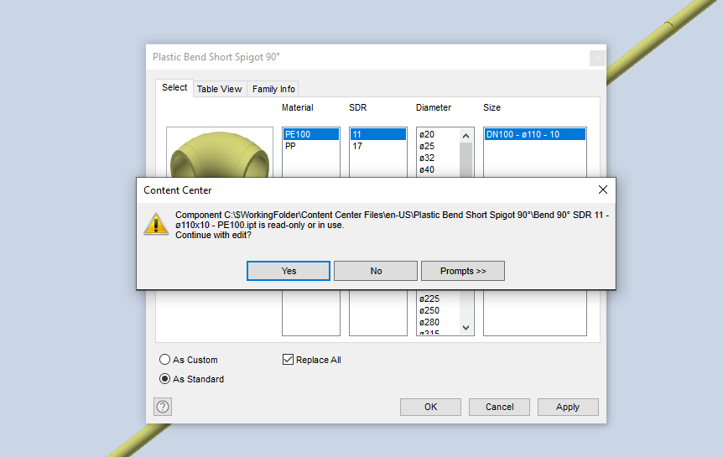
Task: Switch to the Table View tab
Action: (220, 89)
